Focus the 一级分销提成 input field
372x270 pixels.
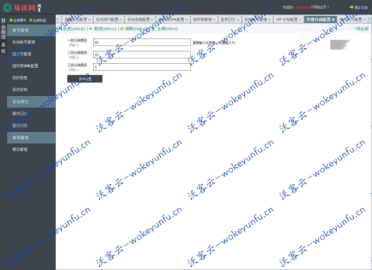point(142,42)
